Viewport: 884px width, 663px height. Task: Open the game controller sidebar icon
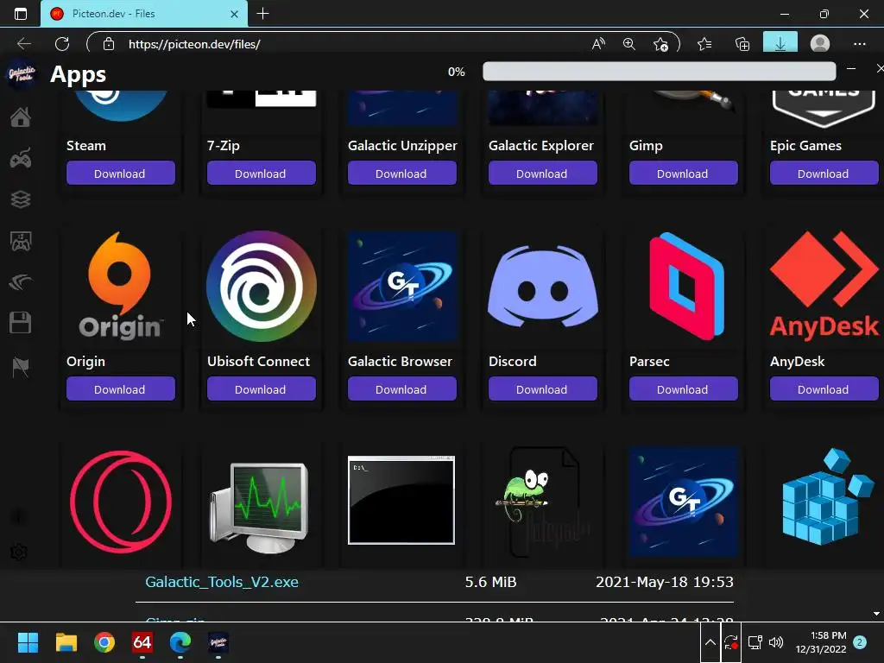coord(21,159)
